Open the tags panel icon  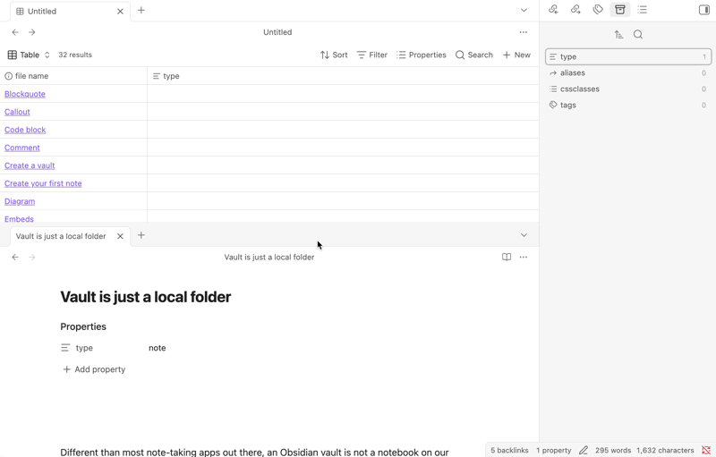598,10
